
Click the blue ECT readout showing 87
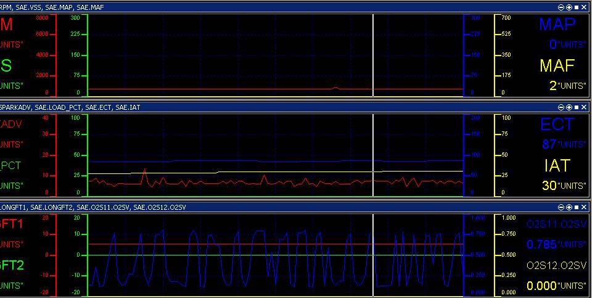(549, 144)
